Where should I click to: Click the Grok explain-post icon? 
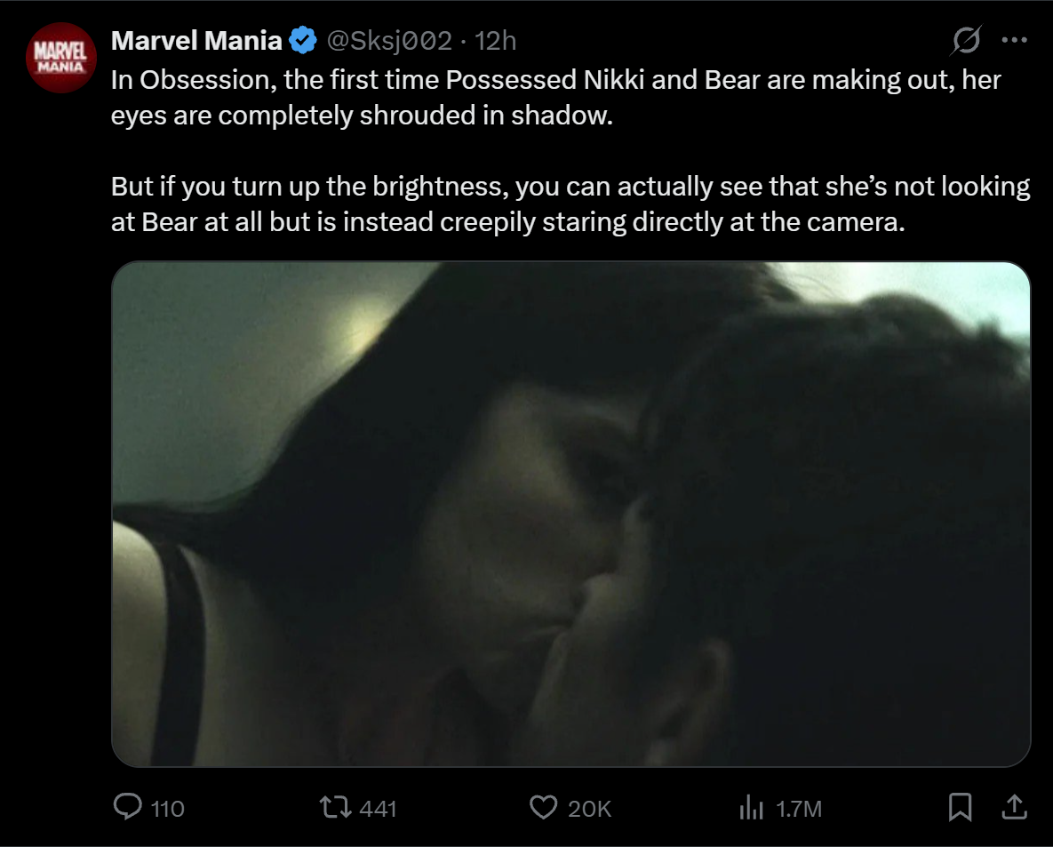click(x=966, y=40)
